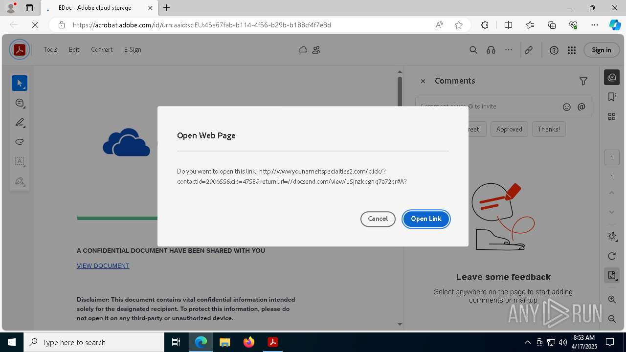626x352 pixels.
Task: Open the Convert menu
Action: pos(102,49)
